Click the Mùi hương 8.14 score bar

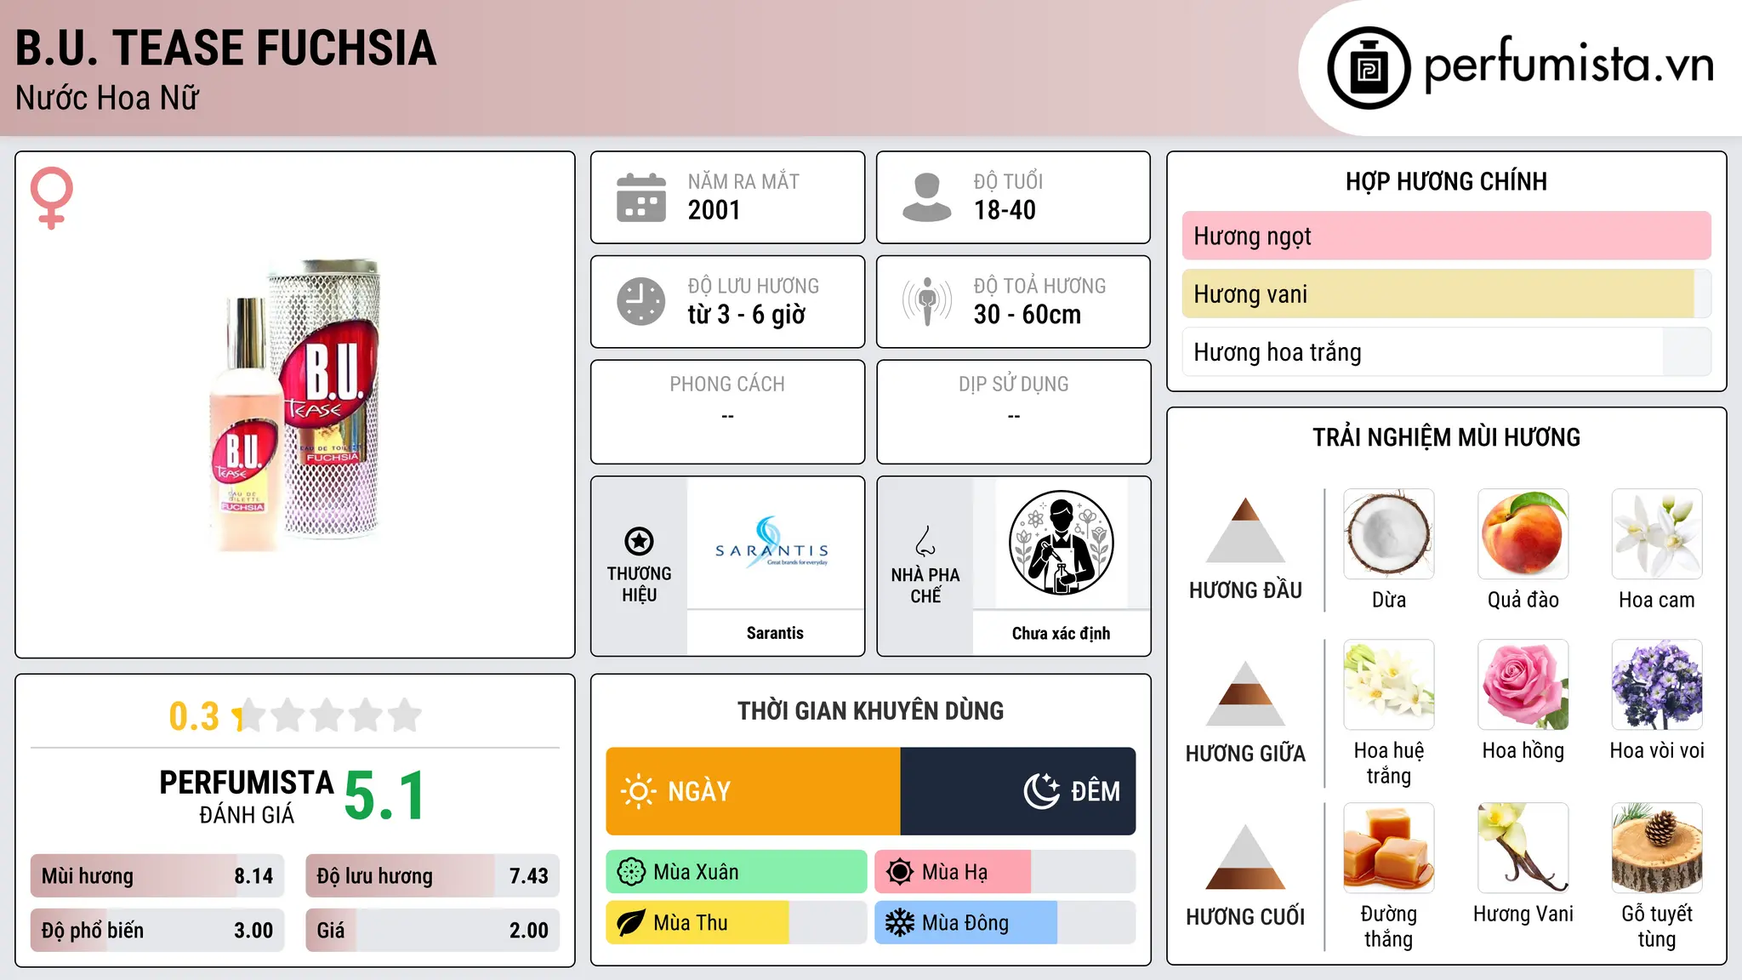(157, 875)
